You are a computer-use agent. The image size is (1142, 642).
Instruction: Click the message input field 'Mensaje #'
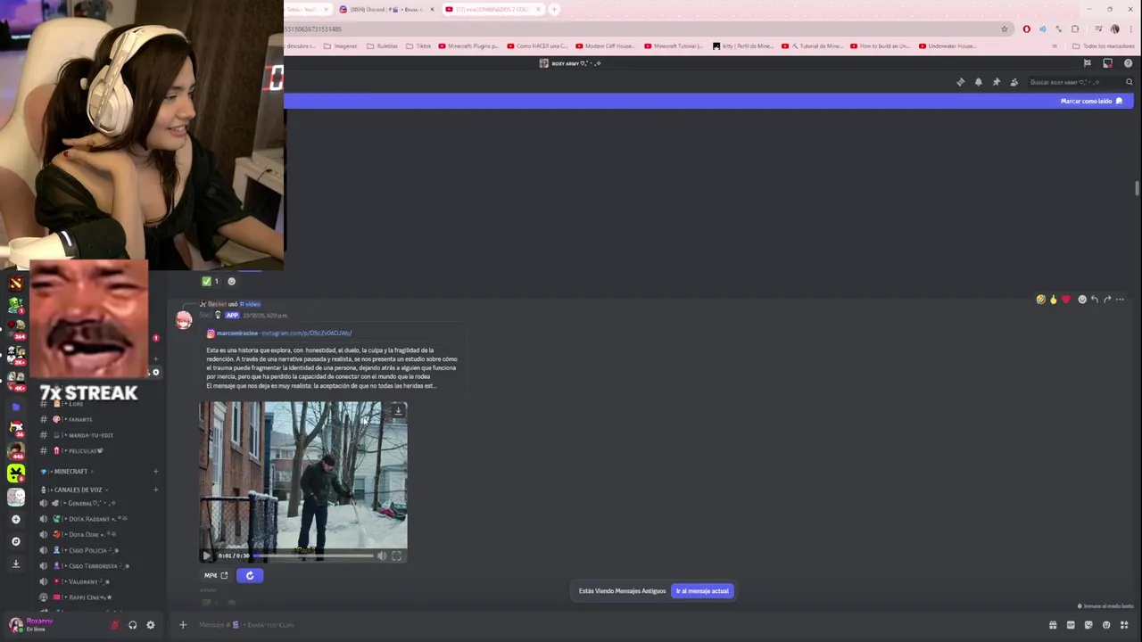616,625
